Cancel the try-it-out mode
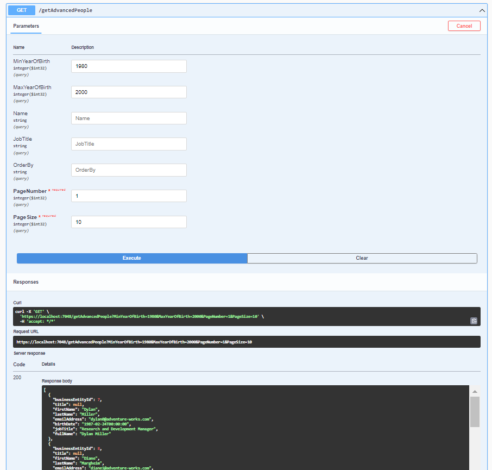Viewport: 492px width, 470px height. point(464,26)
